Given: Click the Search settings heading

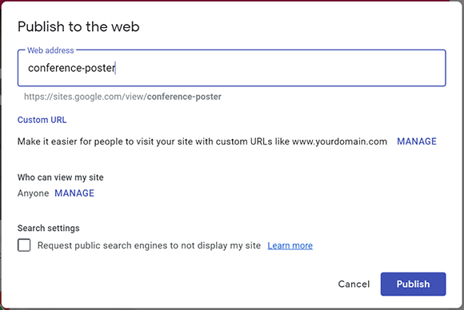Looking at the screenshot, I should click(49, 229).
